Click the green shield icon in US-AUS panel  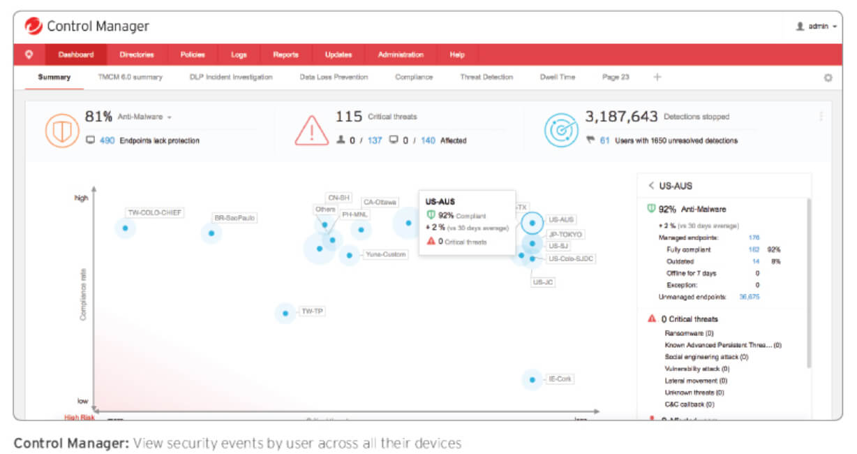tap(651, 208)
